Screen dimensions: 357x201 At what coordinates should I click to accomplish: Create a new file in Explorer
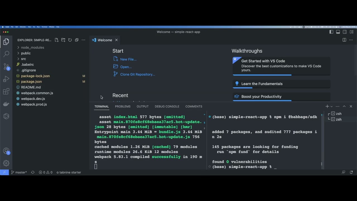pyautogui.click(x=57, y=40)
